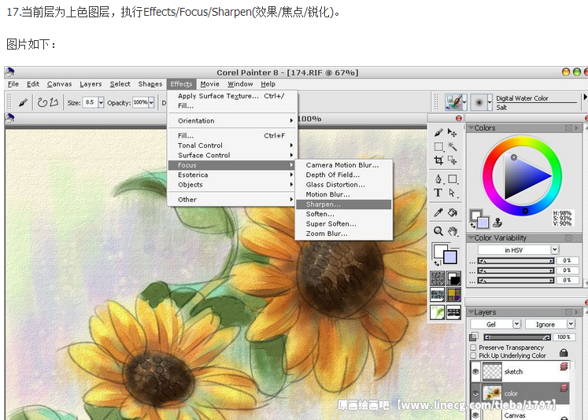Image resolution: width=588 pixels, height=420 pixels.
Task: Hide the color layer
Action: tap(475, 393)
